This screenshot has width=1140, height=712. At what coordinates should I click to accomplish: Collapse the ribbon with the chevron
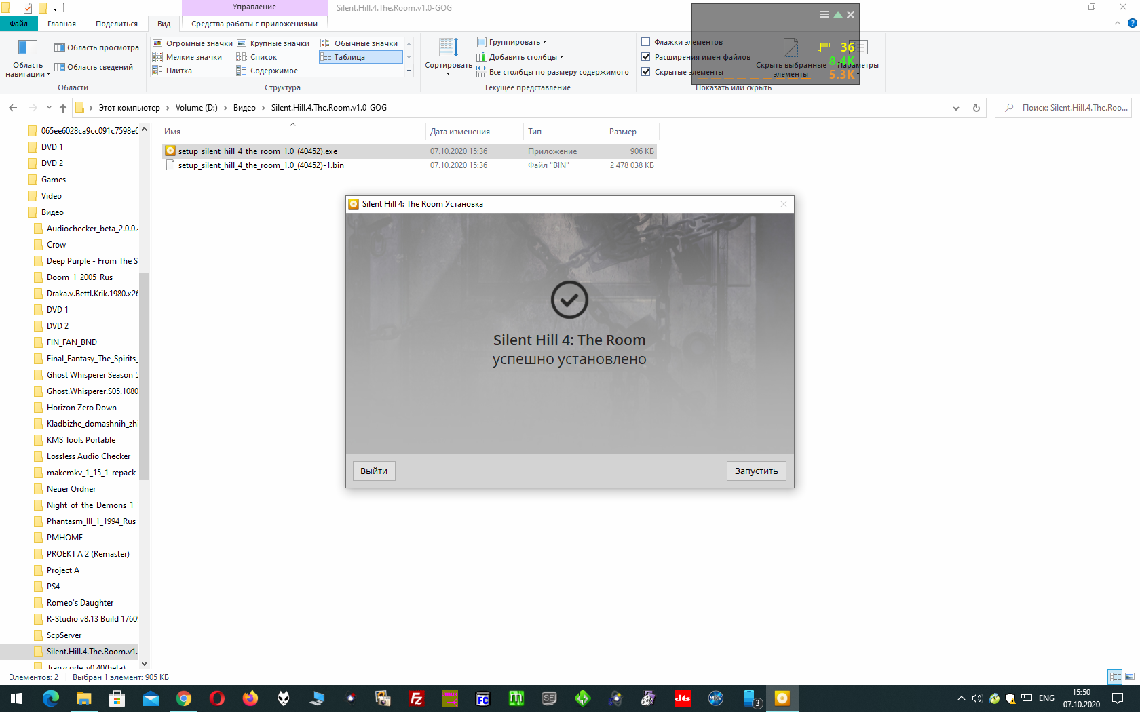1118,24
